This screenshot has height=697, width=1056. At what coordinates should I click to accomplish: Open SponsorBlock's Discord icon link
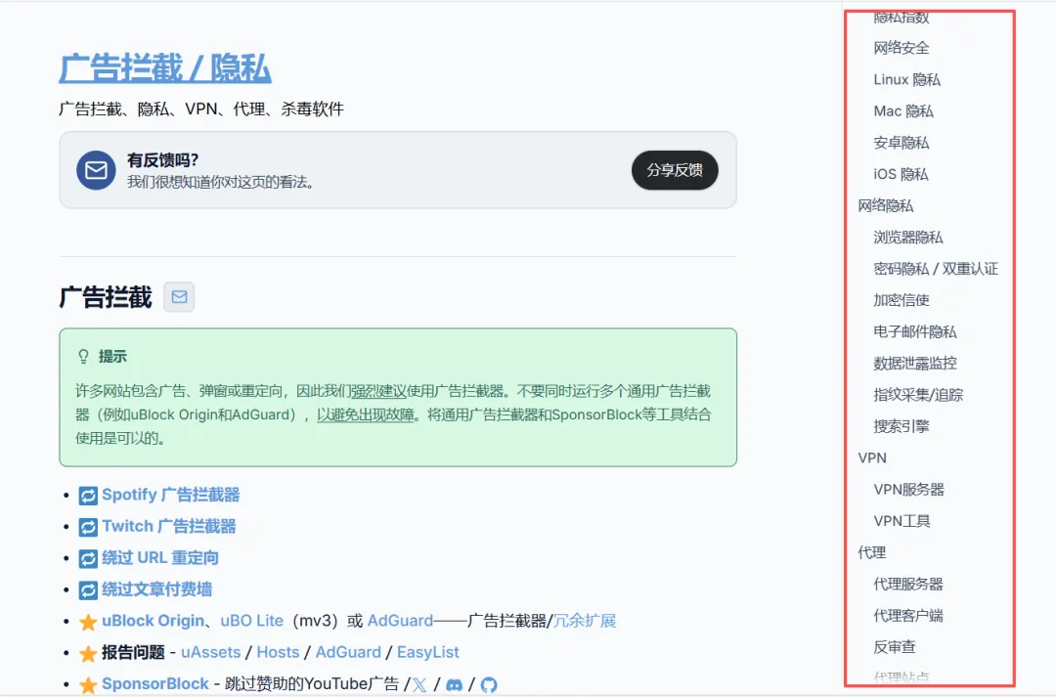pos(455,685)
